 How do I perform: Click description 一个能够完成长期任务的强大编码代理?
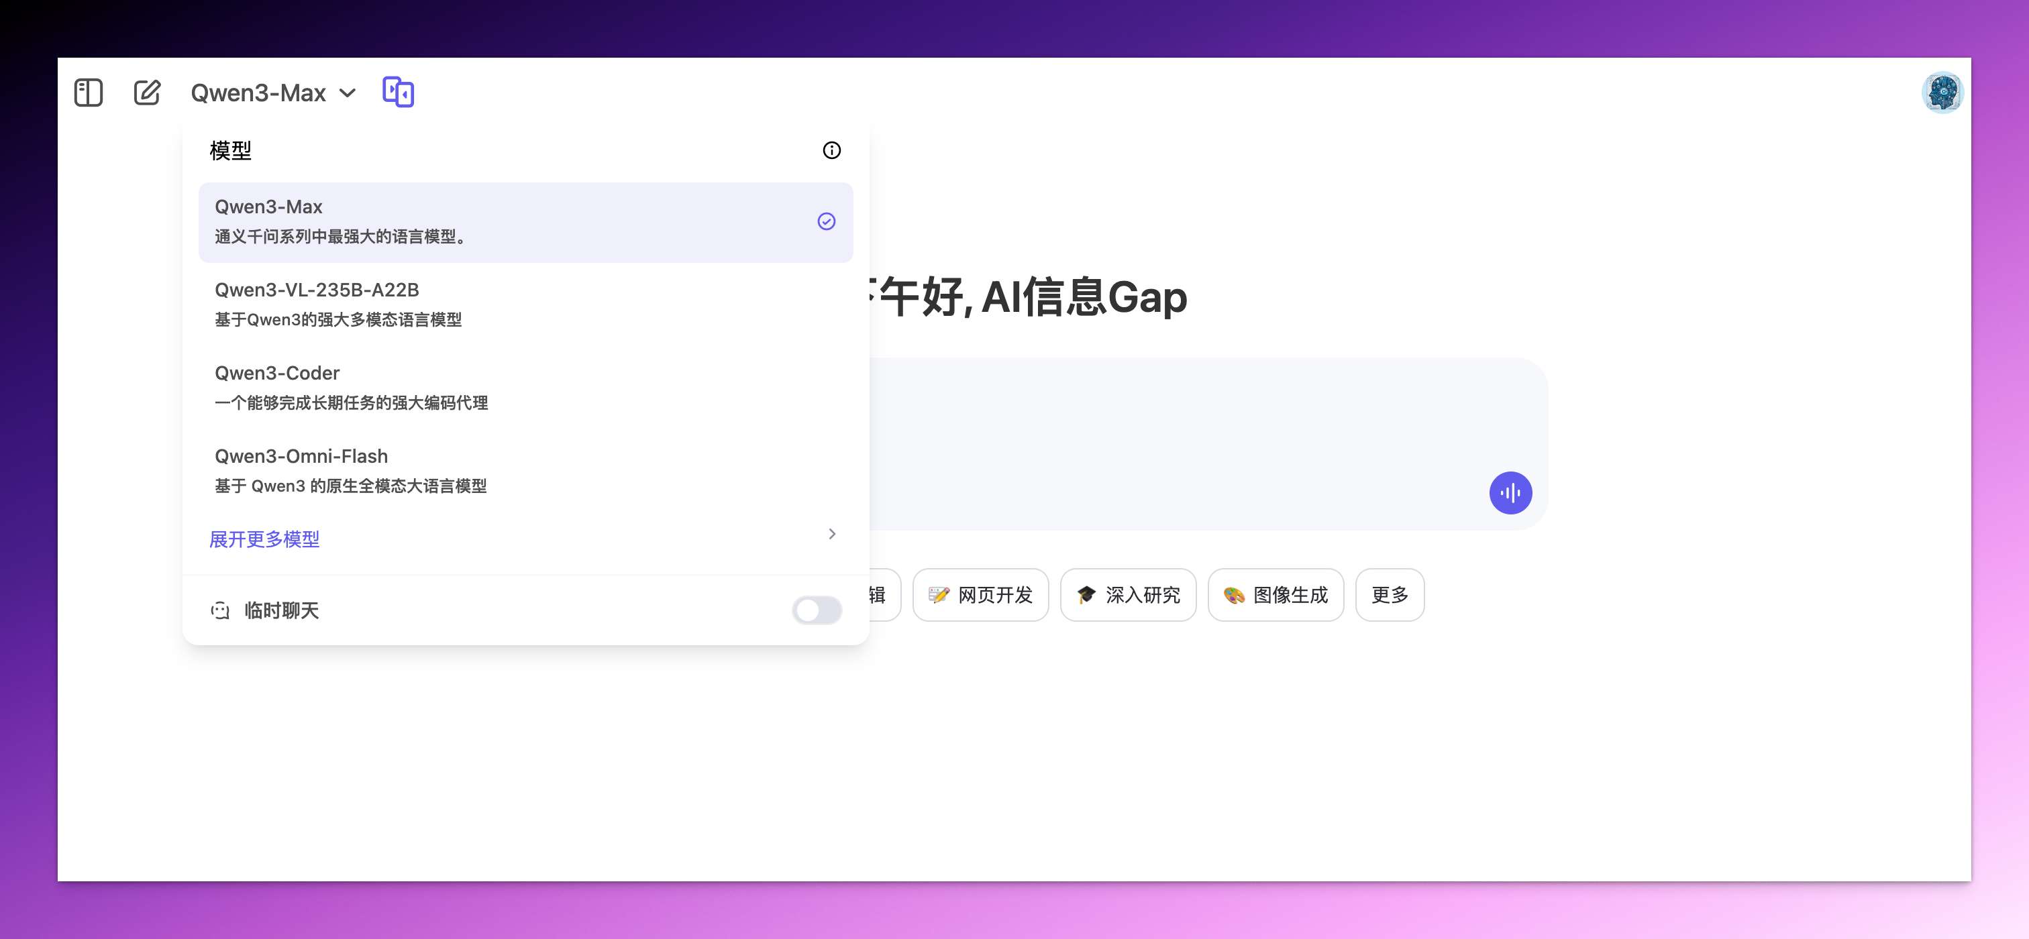click(x=352, y=403)
